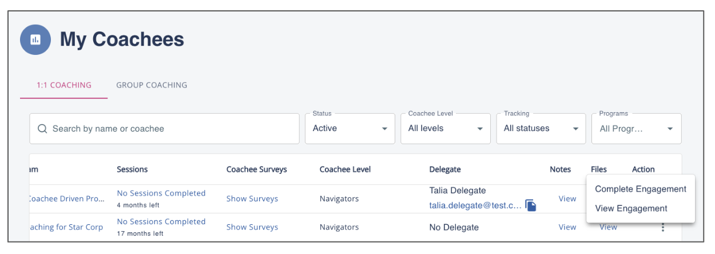The height and width of the screenshot is (254, 715).
Task: Show Surveys for the first coachee
Action: click(252, 199)
